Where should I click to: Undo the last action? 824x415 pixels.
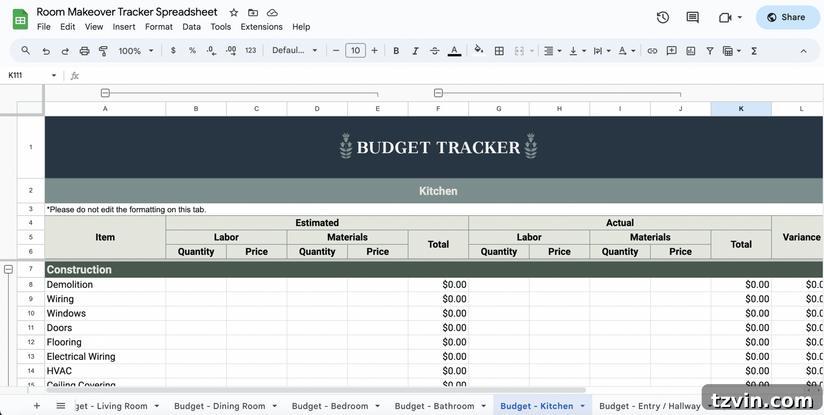(46, 51)
